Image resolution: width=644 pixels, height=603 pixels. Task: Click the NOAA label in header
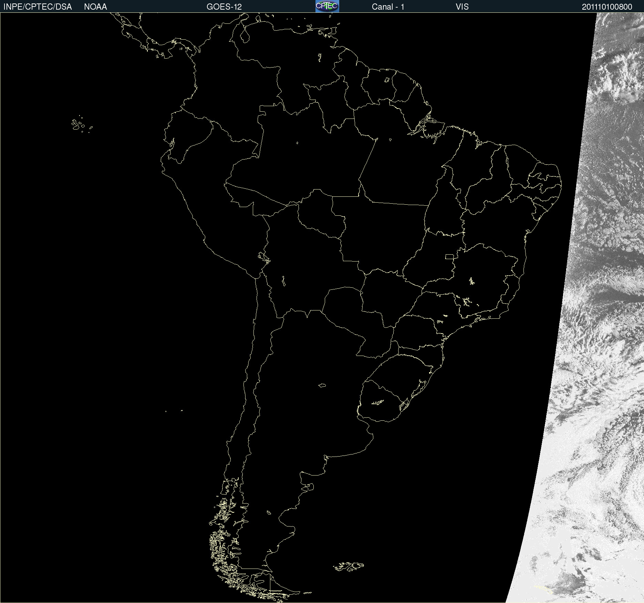95,7
